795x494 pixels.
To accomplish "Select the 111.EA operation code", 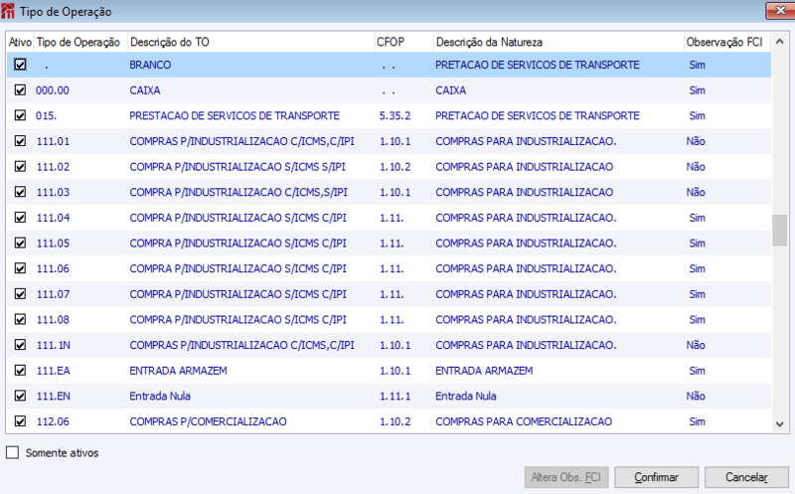I will pos(54,370).
